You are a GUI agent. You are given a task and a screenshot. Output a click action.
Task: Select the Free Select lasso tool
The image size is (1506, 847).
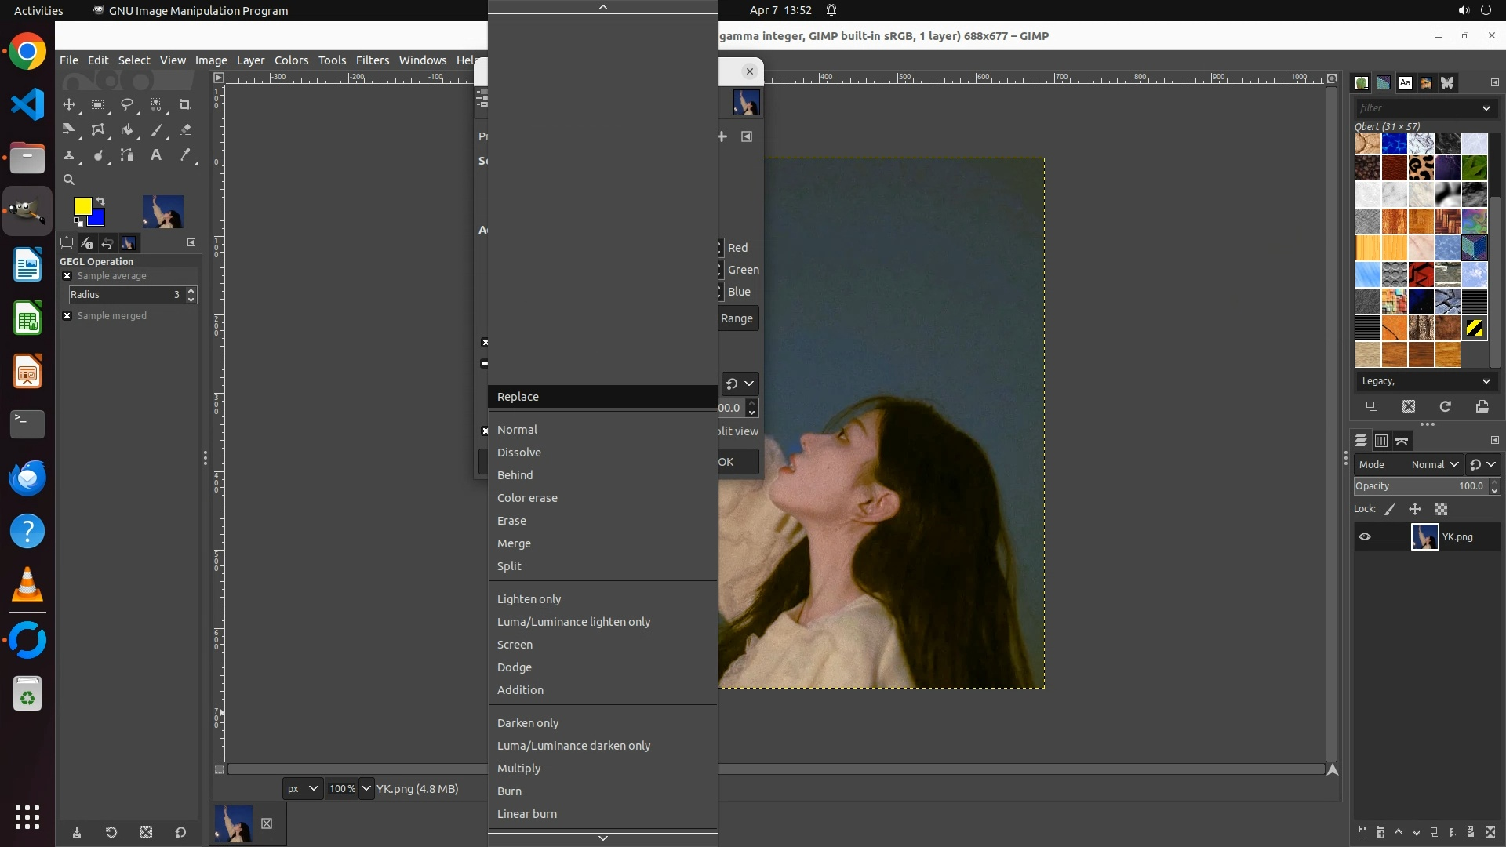[126, 104]
